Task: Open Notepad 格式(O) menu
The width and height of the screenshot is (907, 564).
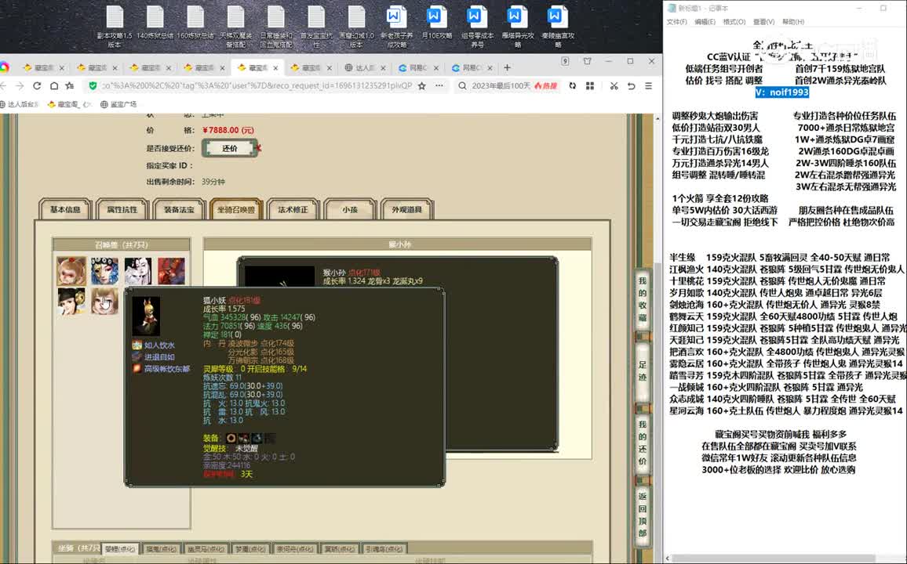Action: tap(734, 22)
